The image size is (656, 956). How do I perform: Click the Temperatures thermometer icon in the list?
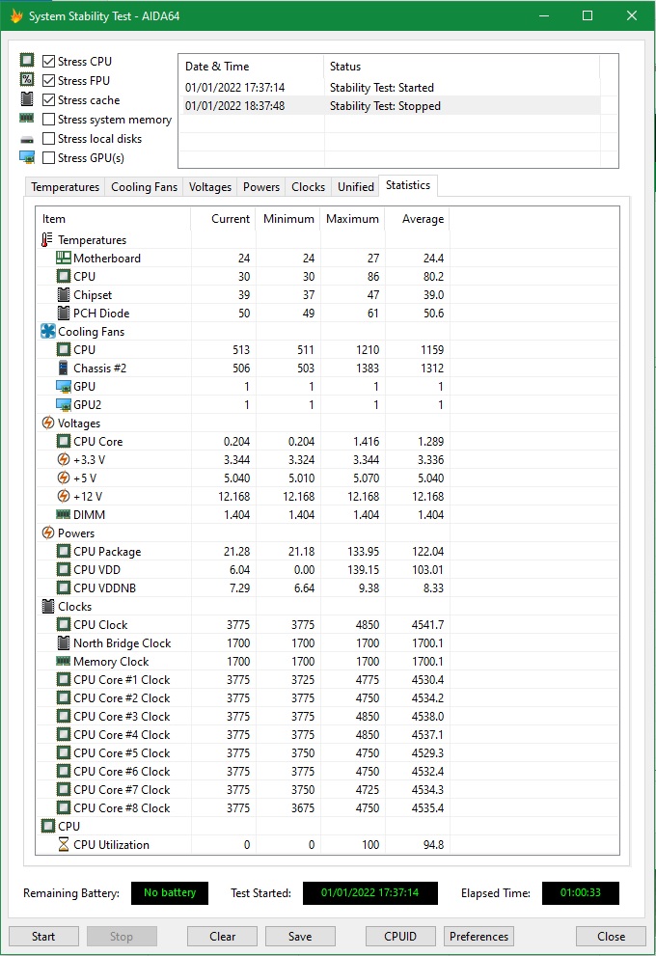tap(47, 239)
